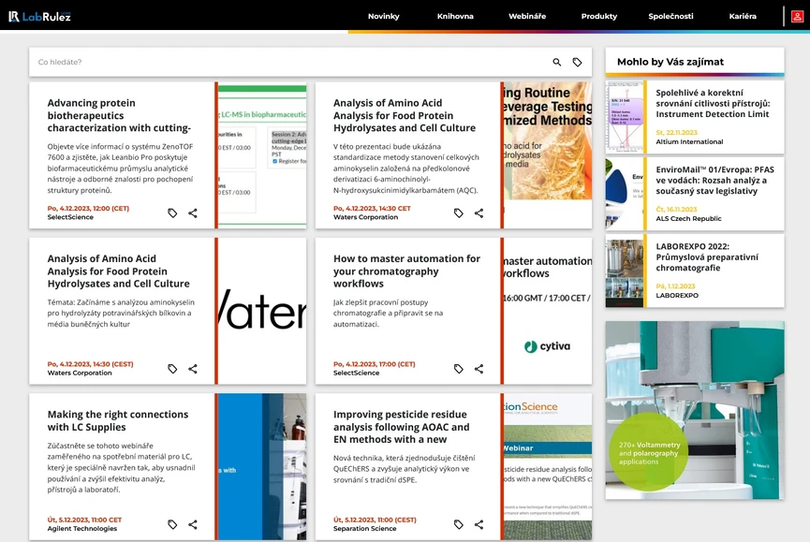Viewport: 810px width, 542px height.
Task: Open 'Making the right connections with LC Supplies'
Action: click(x=118, y=420)
